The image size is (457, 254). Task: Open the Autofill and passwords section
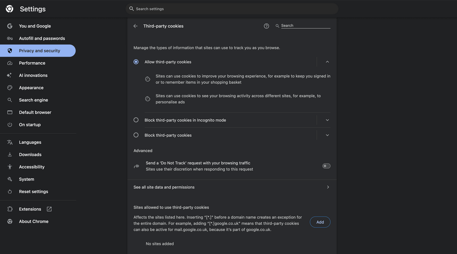click(x=42, y=38)
